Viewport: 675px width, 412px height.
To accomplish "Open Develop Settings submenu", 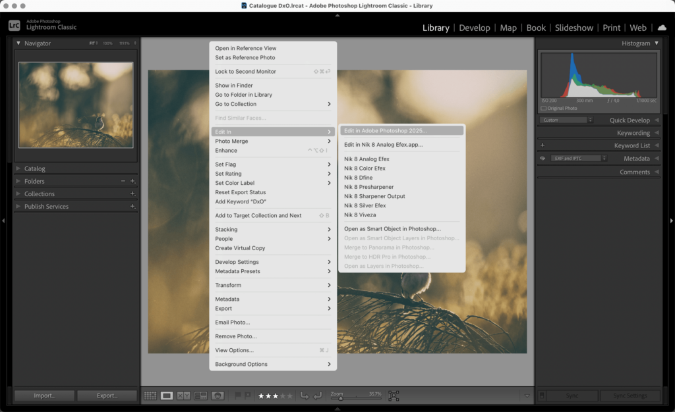I will [x=273, y=262].
